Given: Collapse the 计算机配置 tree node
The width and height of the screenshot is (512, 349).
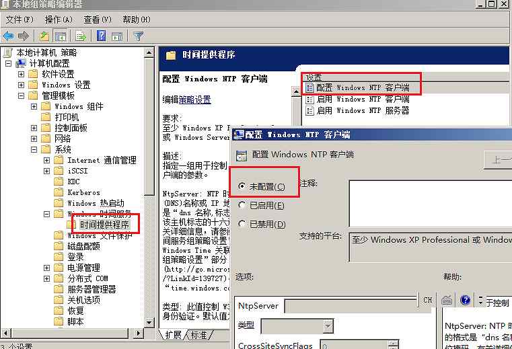Looking at the screenshot, I should click(9, 63).
